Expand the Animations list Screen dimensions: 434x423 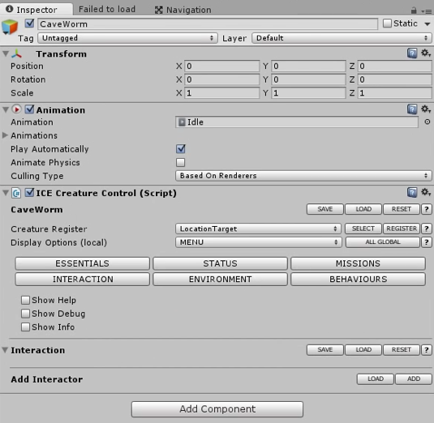coord(5,135)
